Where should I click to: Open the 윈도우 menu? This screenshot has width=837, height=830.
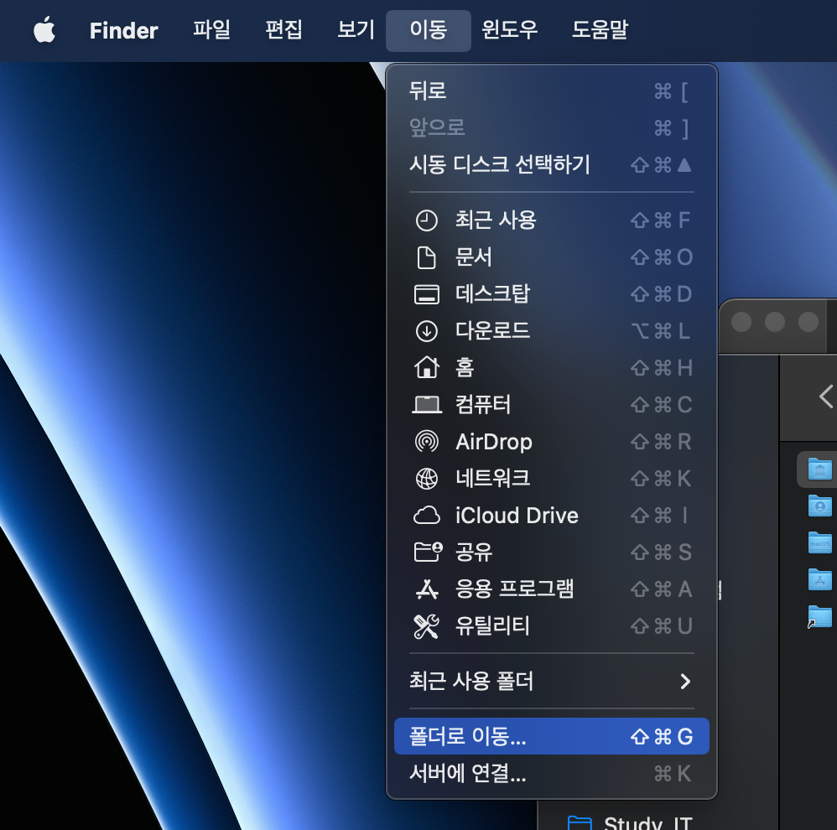click(509, 30)
